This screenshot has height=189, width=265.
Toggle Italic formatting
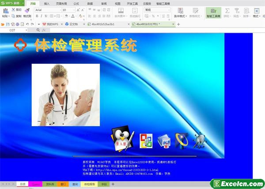pos(42,16)
